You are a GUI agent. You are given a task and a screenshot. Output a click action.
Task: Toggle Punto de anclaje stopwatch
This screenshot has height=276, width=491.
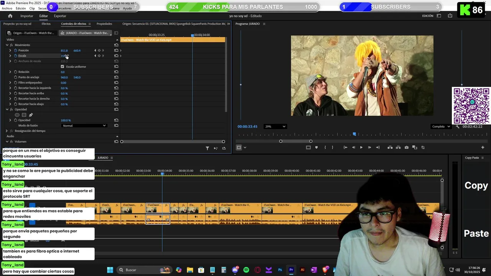pos(16,77)
